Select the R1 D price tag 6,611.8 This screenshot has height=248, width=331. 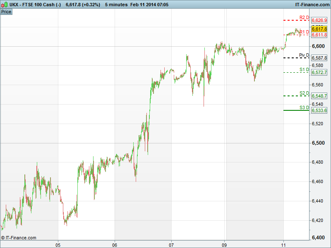click(319, 35)
